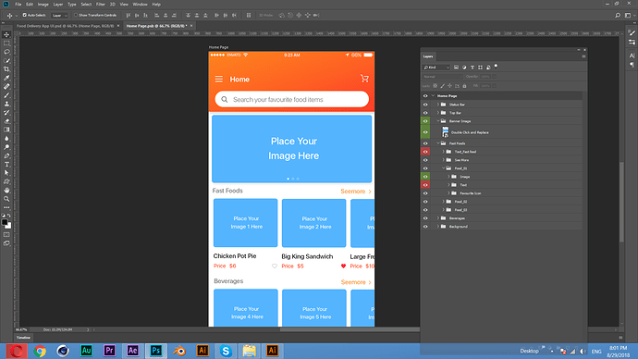The image size is (638, 359).
Task: Open the blend mode Normal dropdown
Action: click(x=442, y=77)
